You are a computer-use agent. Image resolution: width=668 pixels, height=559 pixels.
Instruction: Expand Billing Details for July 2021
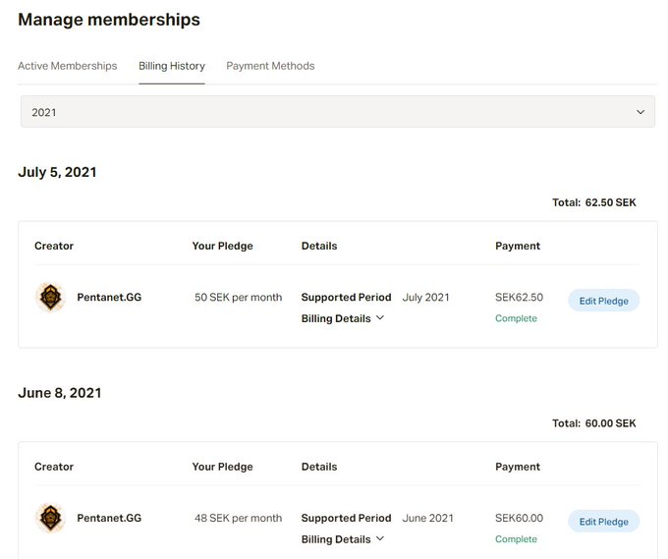coord(343,318)
